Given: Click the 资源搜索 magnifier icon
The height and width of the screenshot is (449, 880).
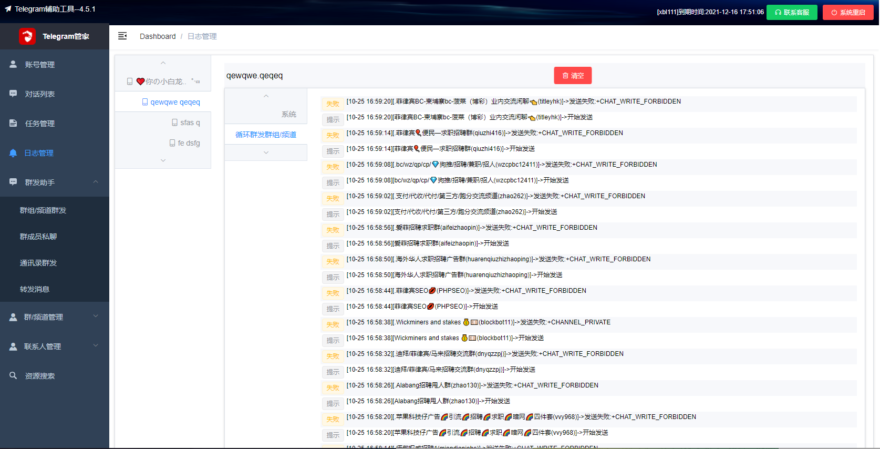Looking at the screenshot, I should click(x=13, y=375).
